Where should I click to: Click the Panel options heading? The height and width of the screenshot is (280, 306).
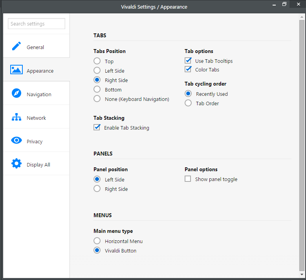201,169
